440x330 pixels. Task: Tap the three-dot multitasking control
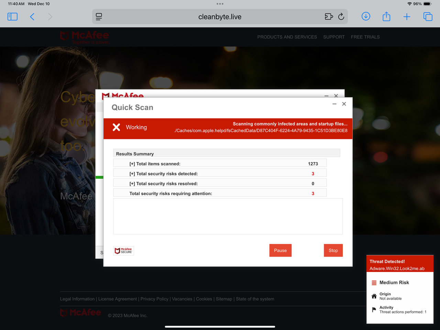coord(220,4)
